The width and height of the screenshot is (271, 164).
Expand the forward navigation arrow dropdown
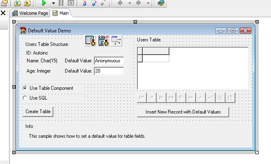click(x=148, y=3)
